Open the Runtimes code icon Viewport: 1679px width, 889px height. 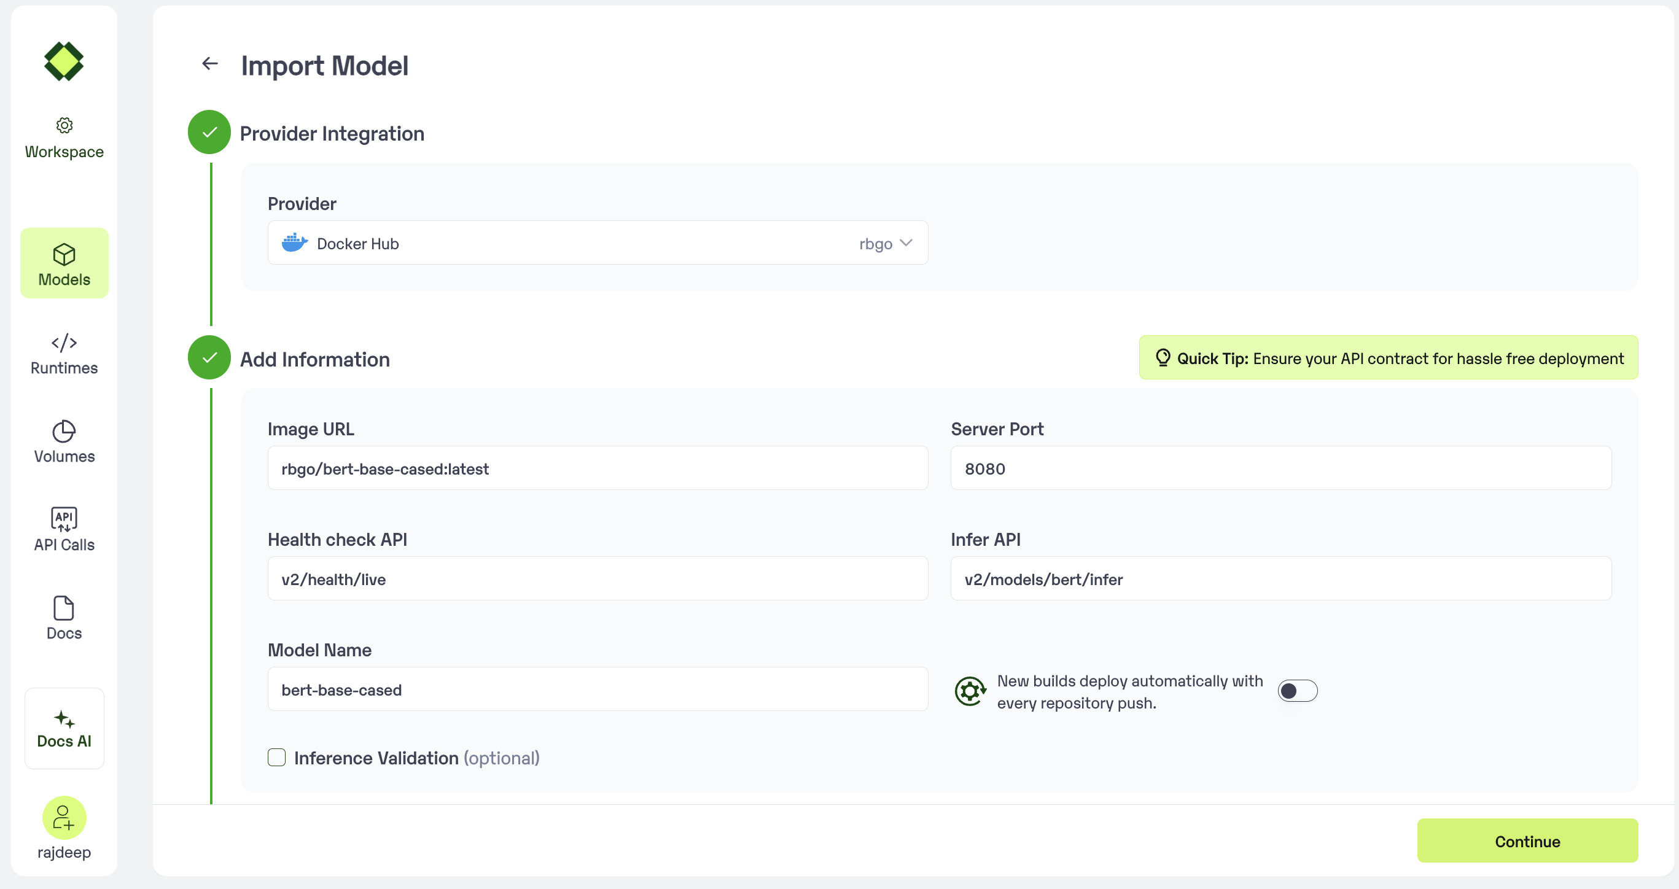[x=64, y=343]
